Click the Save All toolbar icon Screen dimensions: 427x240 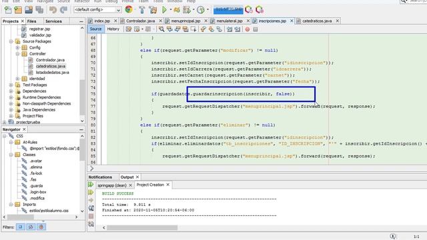(x=39, y=10)
